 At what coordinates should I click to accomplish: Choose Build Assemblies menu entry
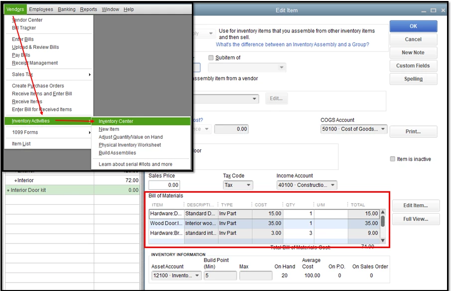coord(117,153)
